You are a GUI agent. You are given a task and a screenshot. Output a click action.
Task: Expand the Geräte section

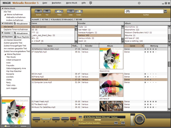(3, 33)
